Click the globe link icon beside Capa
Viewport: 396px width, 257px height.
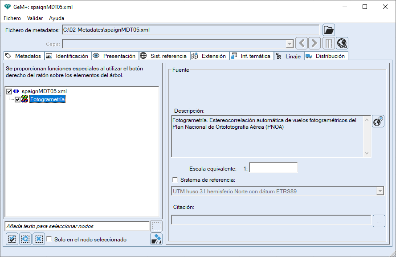(342, 43)
